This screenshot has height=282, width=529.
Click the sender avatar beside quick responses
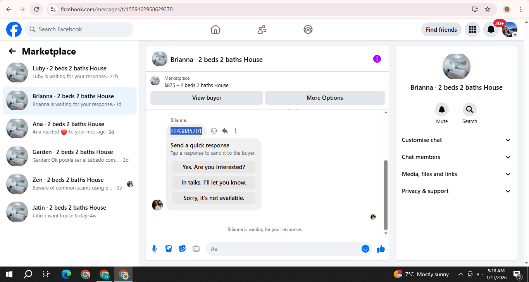coord(157,205)
